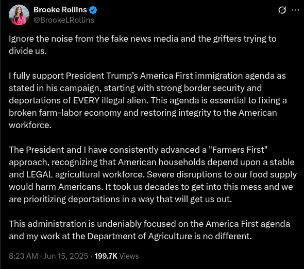The height and width of the screenshot is (269, 304).
Task: Click the paragraph starting "The President and I"
Action: click(153, 174)
